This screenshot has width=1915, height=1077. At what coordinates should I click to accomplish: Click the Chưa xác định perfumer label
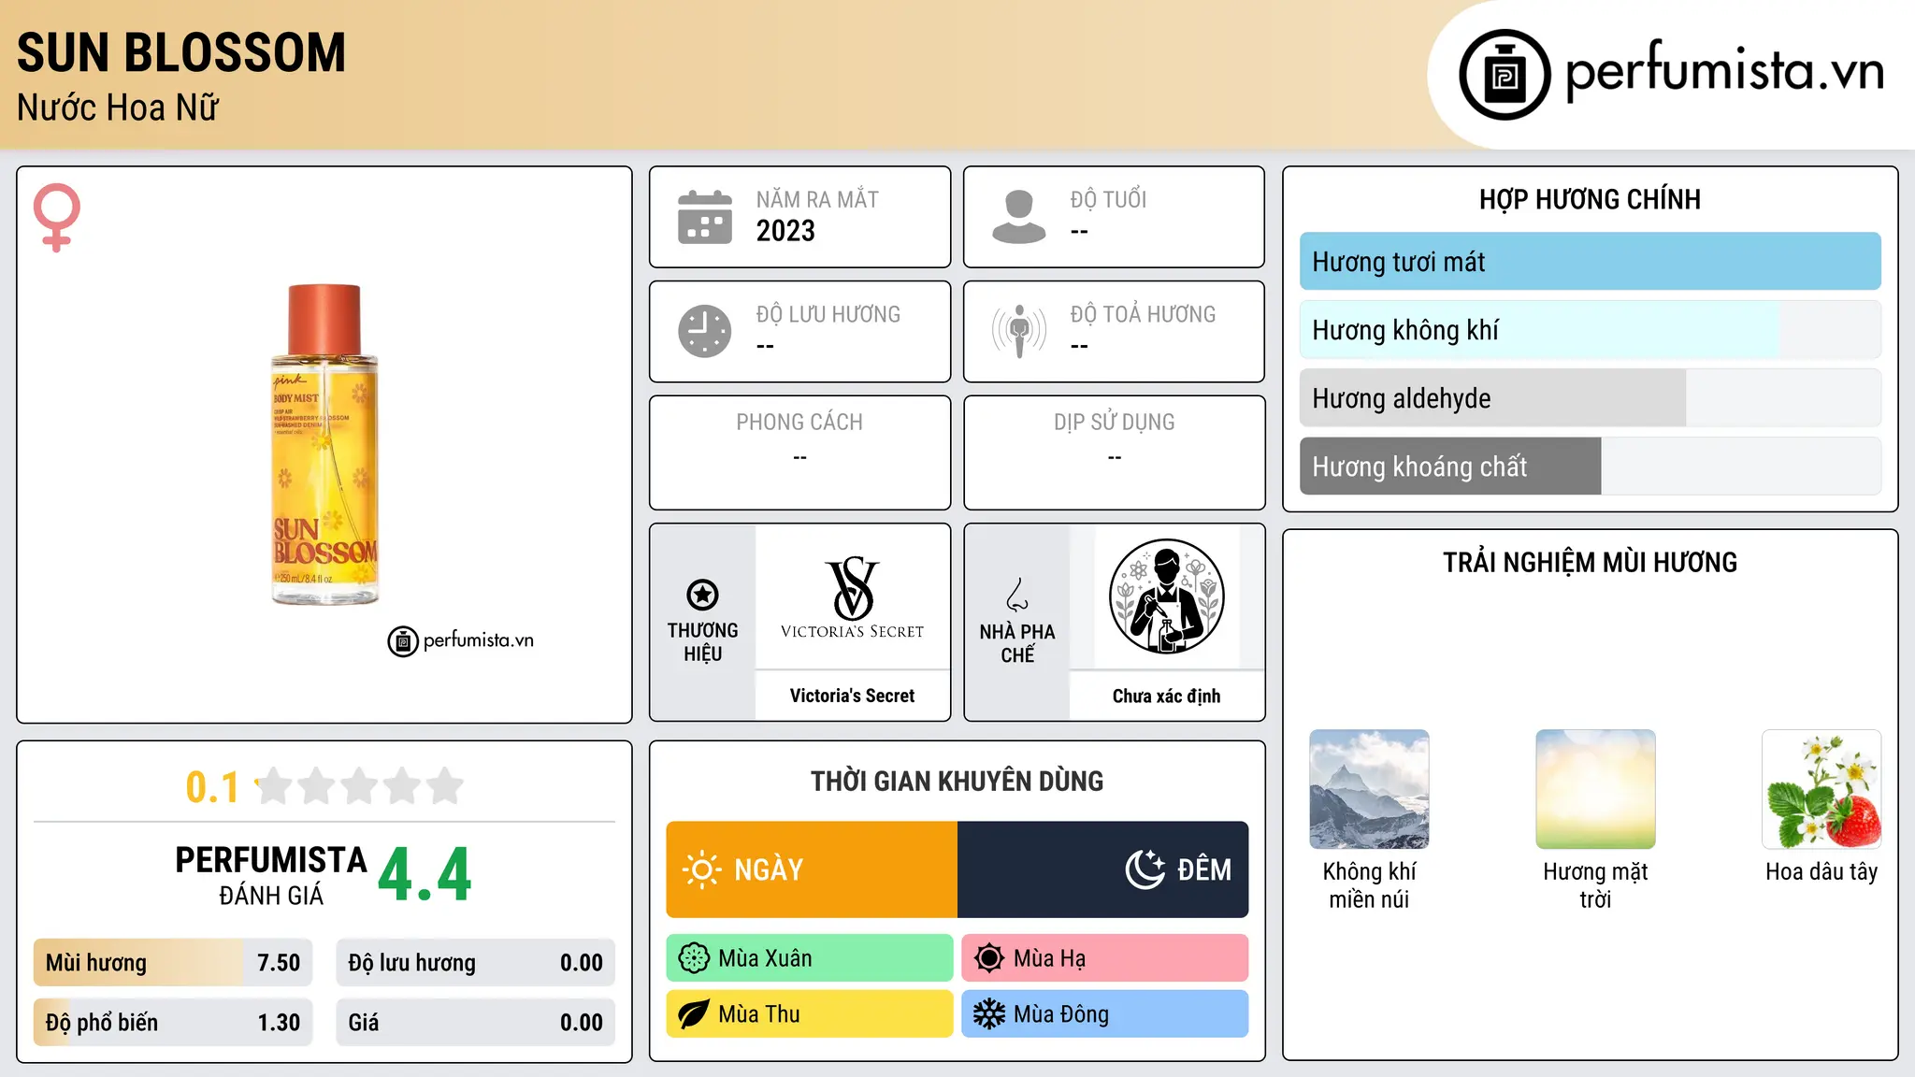coord(1166,696)
